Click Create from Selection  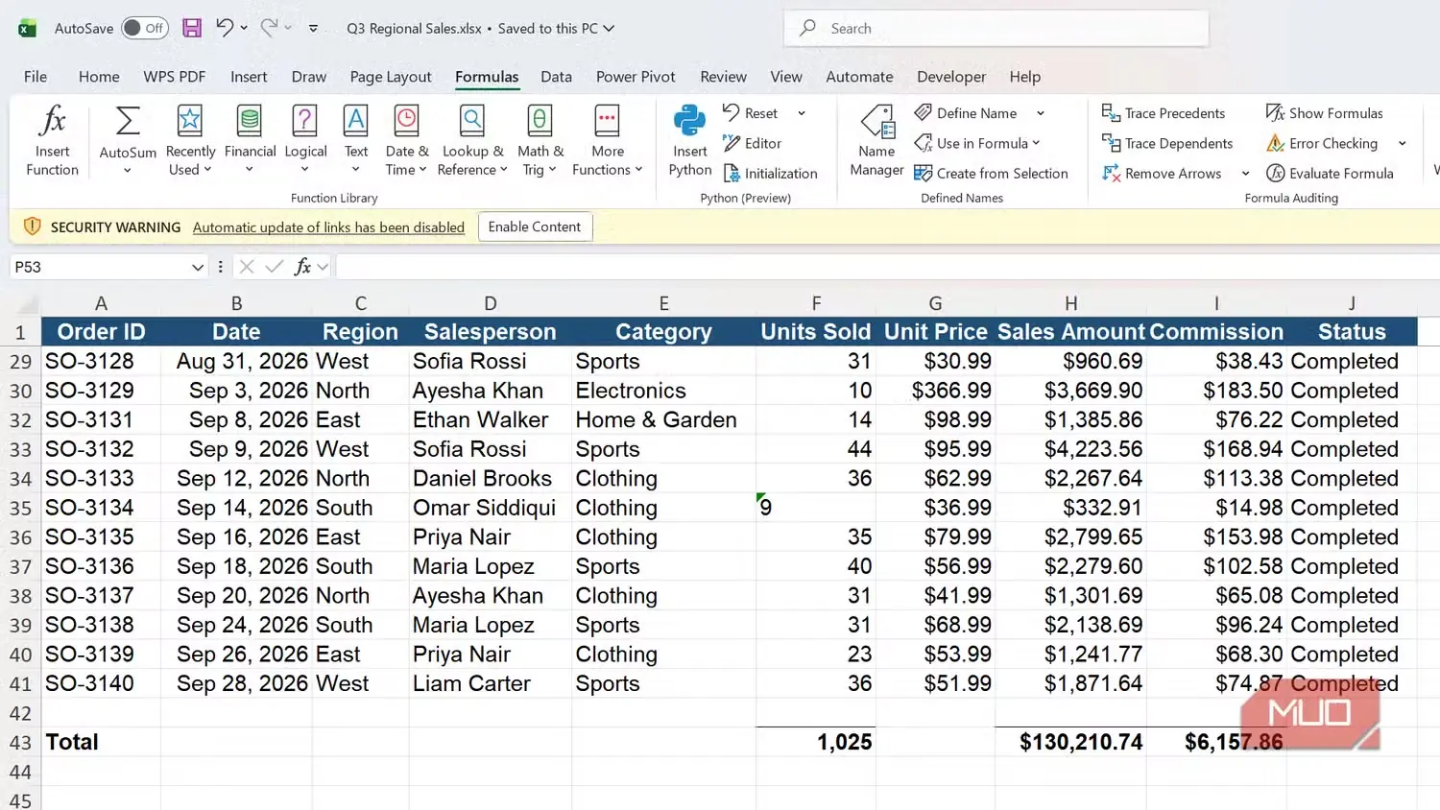coord(991,173)
